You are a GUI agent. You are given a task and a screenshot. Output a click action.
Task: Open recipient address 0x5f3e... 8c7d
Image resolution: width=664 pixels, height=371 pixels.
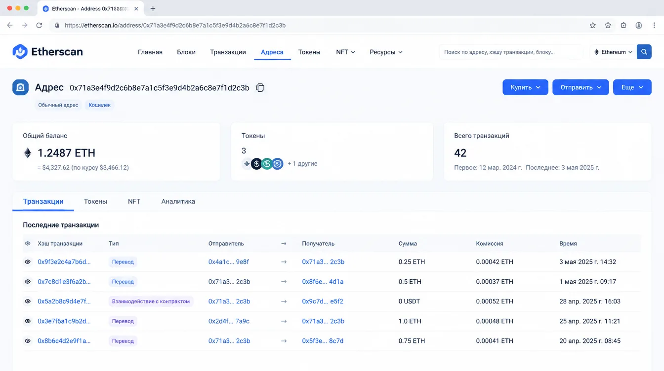point(322,341)
